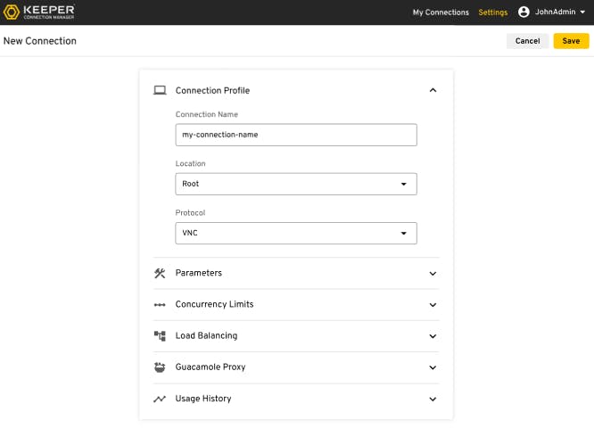Image resolution: width=594 pixels, height=437 pixels.
Task: Open the Protocol dropdown showing VNC
Action: click(x=296, y=233)
